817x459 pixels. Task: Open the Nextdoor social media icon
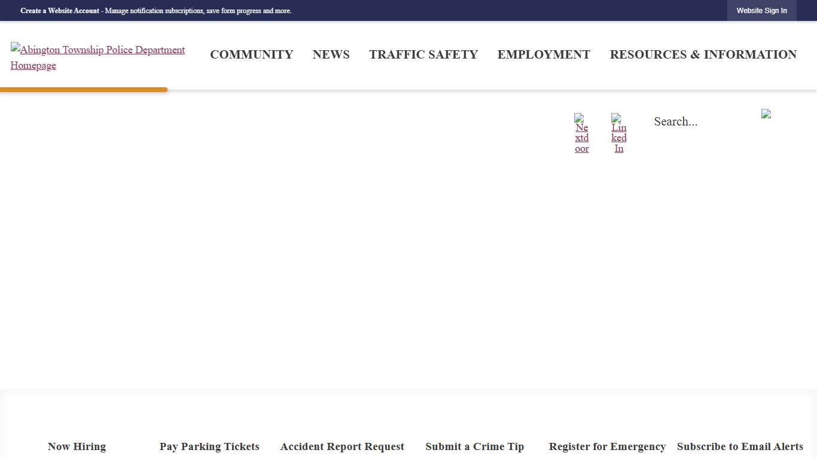[x=579, y=118]
